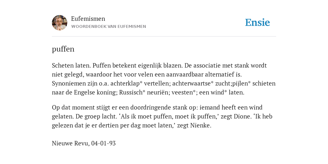This screenshot has width=328, height=164.
Task: Click the heading puffen
Action: pos(63,49)
